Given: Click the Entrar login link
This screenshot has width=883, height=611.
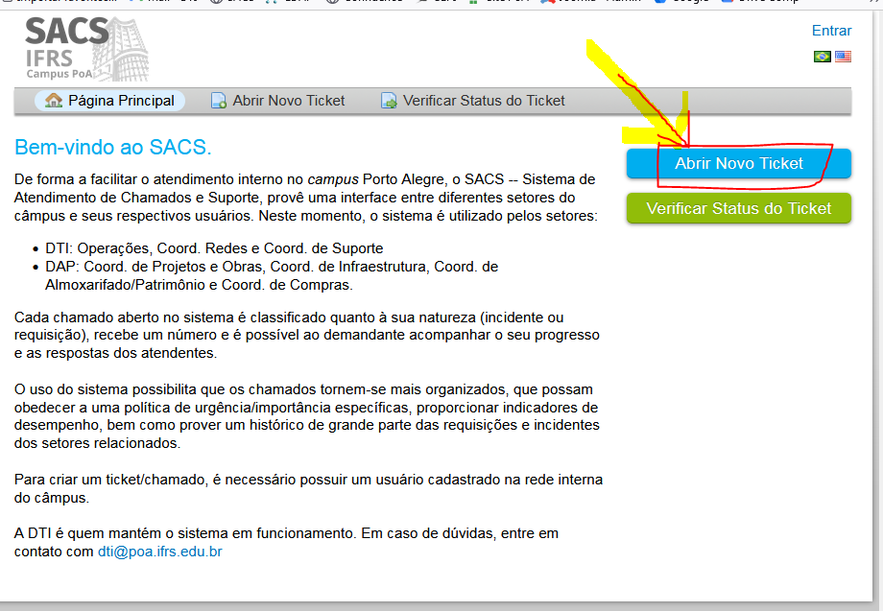Looking at the screenshot, I should click(x=831, y=31).
